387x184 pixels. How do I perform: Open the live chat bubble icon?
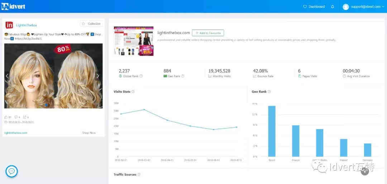11,171
